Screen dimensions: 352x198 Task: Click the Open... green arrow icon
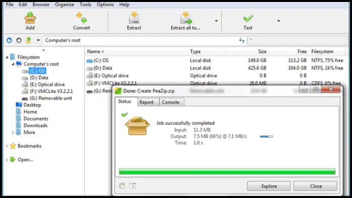[13, 160]
